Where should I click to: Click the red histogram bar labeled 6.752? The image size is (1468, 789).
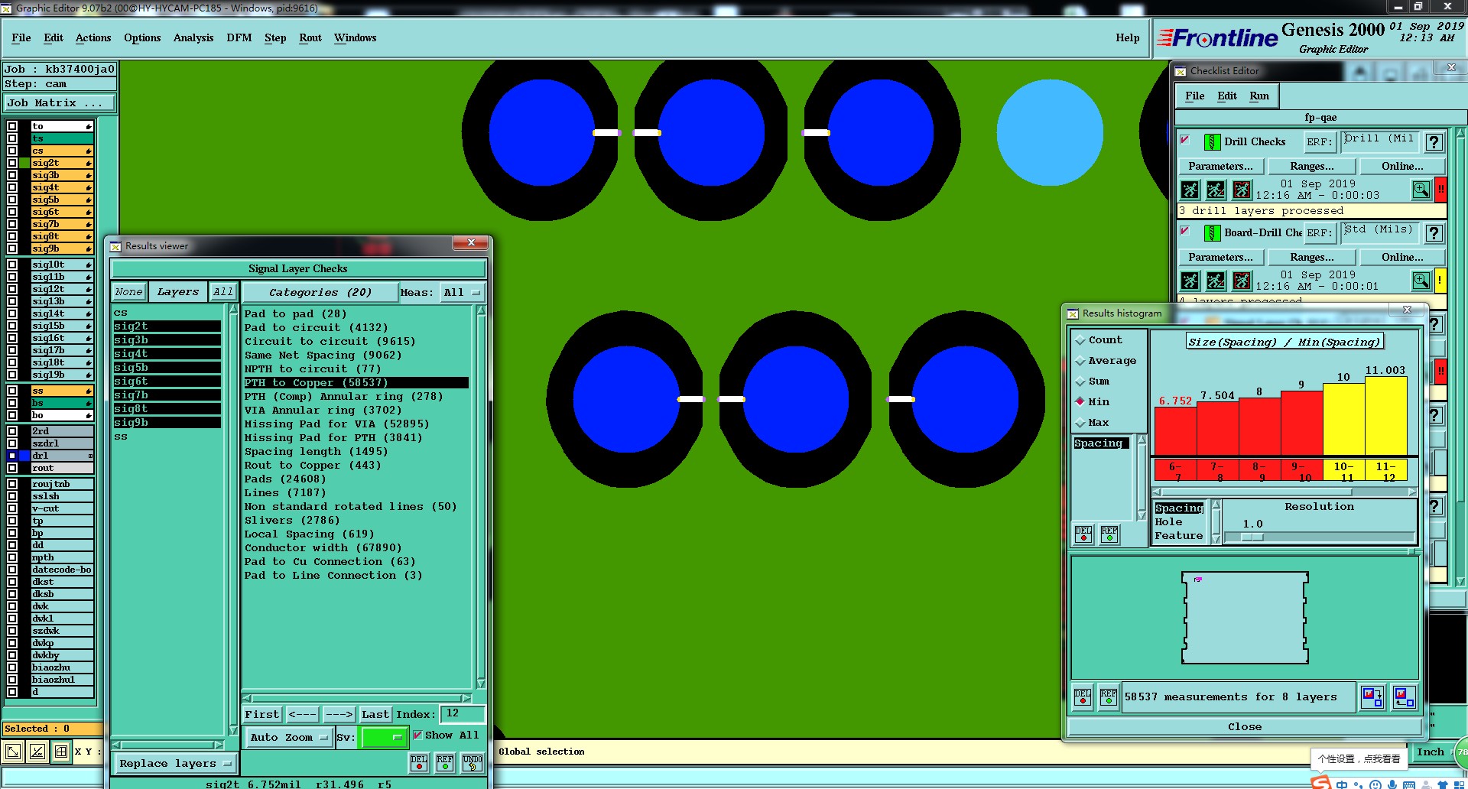click(1175, 431)
